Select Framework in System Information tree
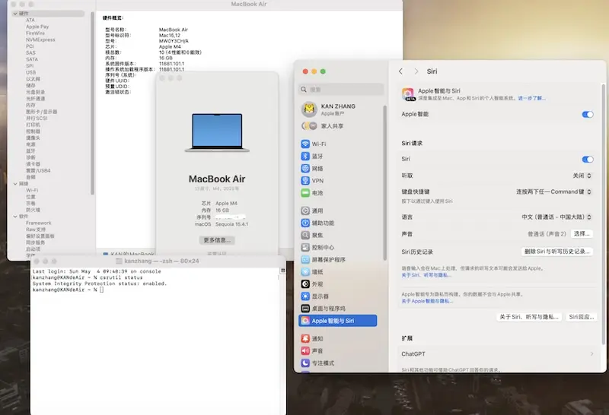The height and width of the screenshot is (415, 609). (39, 223)
